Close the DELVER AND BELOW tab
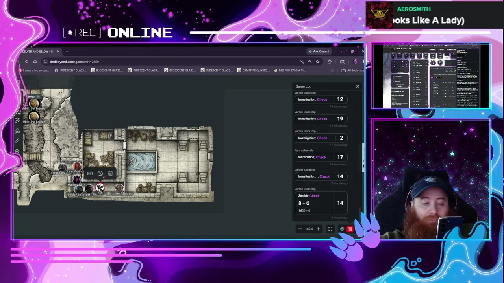 (58, 51)
